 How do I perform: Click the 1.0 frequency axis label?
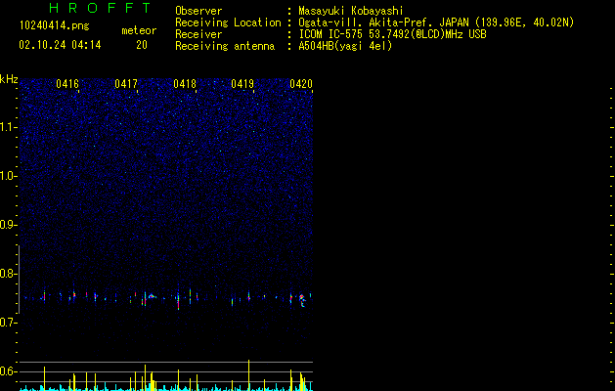[x=8, y=176]
